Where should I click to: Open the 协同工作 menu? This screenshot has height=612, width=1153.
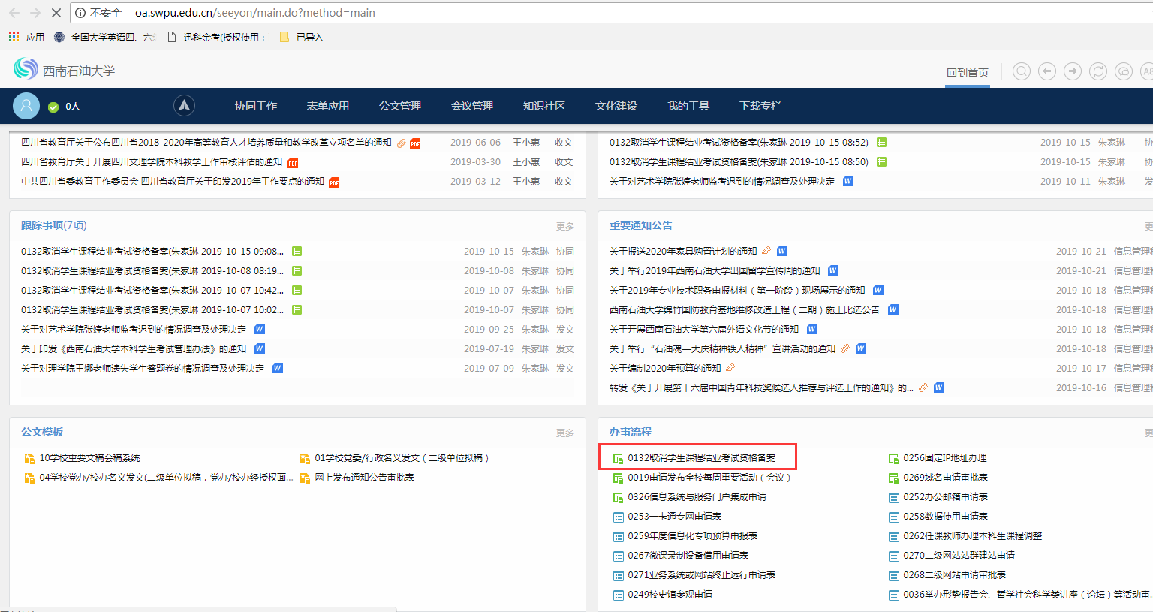256,106
